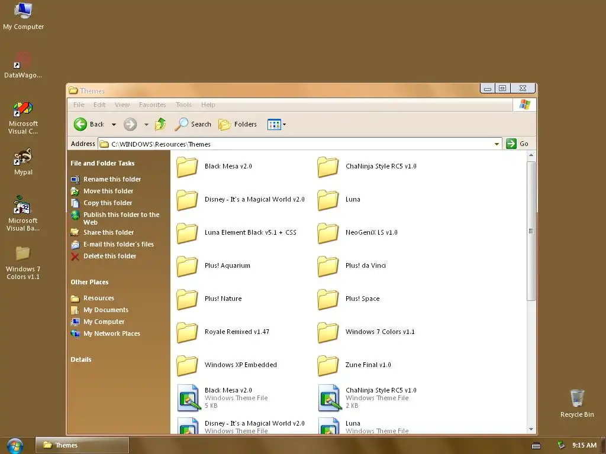Open the View menu
The width and height of the screenshot is (606, 454).
point(122,105)
